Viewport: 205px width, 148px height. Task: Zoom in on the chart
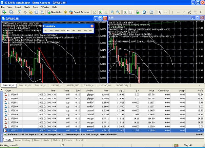tap(112, 12)
